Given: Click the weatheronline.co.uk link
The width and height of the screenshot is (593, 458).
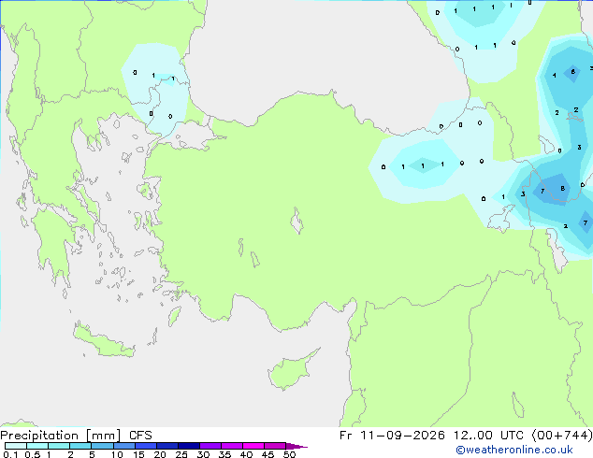Looking at the screenshot, I should point(514,450).
